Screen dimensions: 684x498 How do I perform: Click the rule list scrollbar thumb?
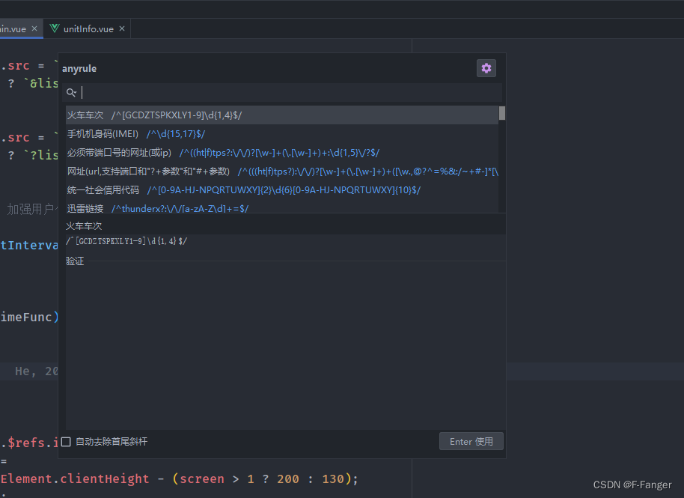tap(502, 113)
